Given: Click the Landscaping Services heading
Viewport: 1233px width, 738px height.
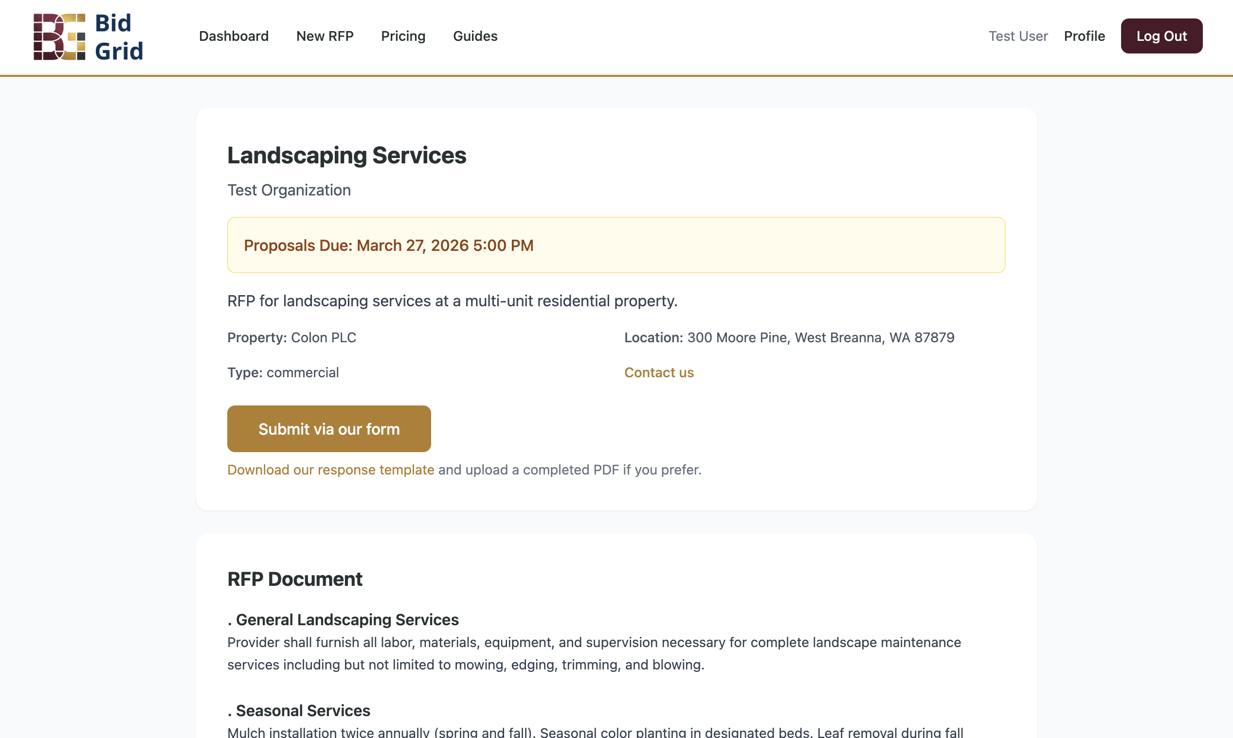Looking at the screenshot, I should pos(347,155).
